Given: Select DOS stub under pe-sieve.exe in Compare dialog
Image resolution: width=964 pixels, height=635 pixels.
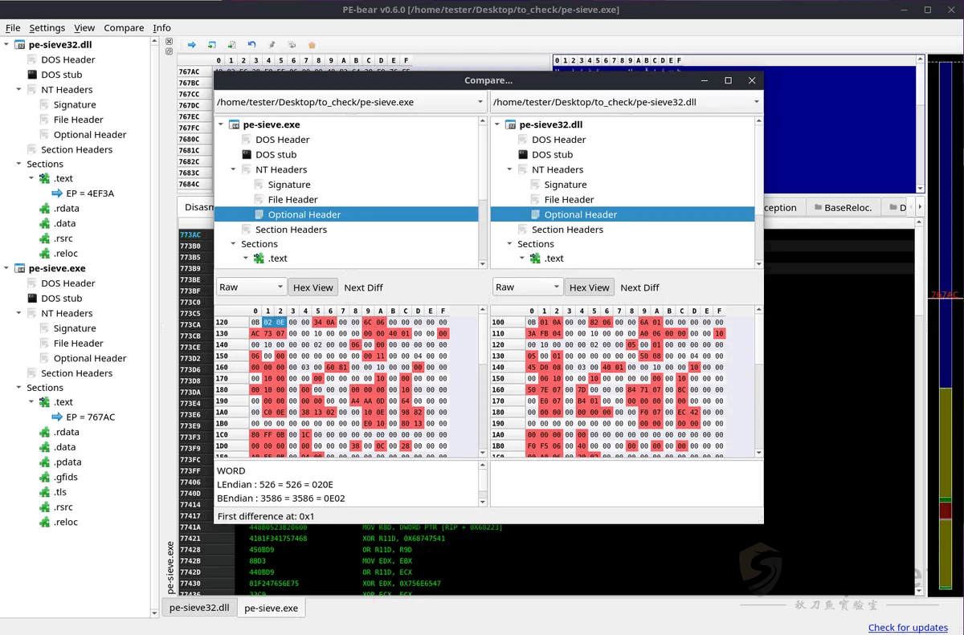Looking at the screenshot, I should 276,155.
